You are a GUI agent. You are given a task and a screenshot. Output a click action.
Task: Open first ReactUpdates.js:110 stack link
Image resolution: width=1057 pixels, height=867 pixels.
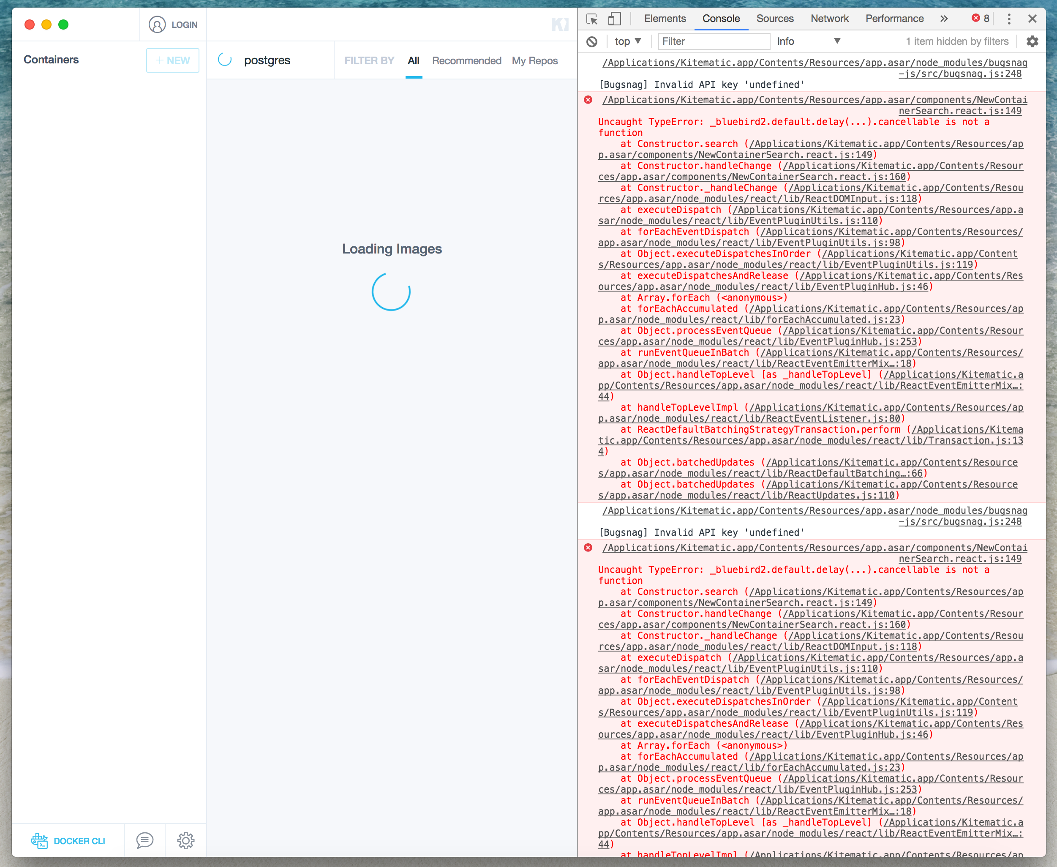(x=807, y=490)
